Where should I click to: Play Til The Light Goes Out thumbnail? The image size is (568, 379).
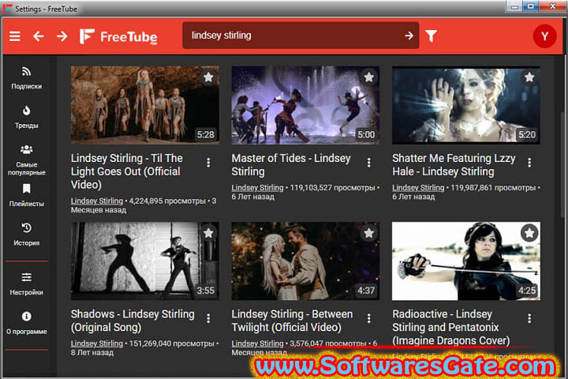(145, 105)
